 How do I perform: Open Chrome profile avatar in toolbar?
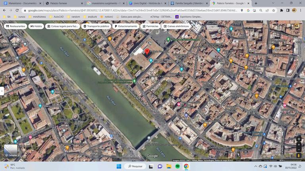(x=294, y=10)
